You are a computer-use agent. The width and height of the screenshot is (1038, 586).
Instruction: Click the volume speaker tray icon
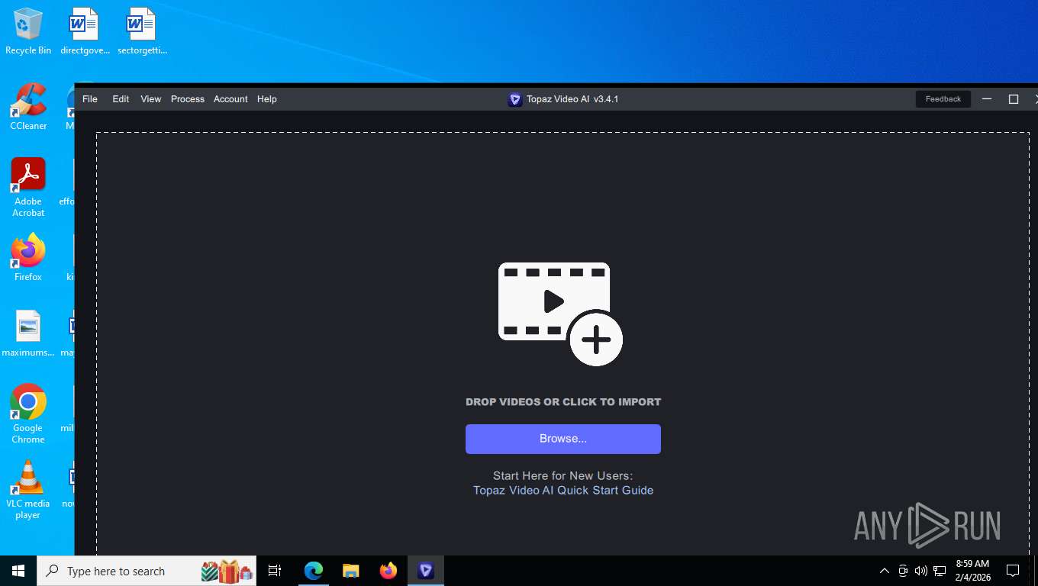pyautogui.click(x=921, y=571)
